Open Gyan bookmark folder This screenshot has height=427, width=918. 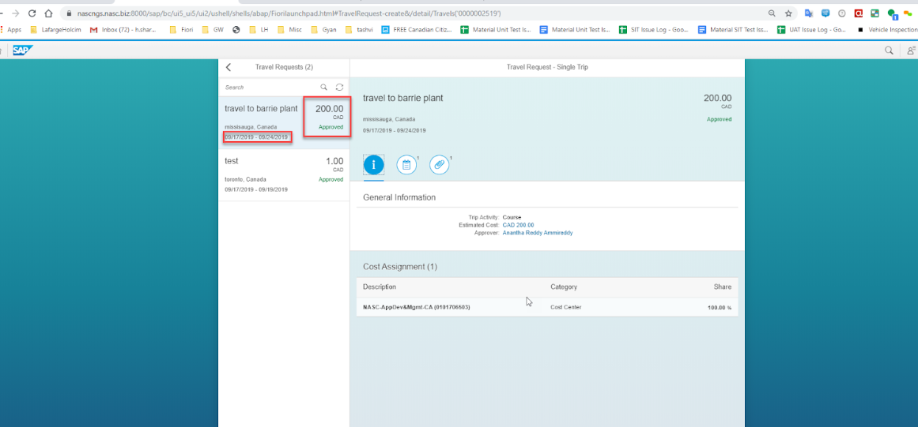[x=323, y=29]
